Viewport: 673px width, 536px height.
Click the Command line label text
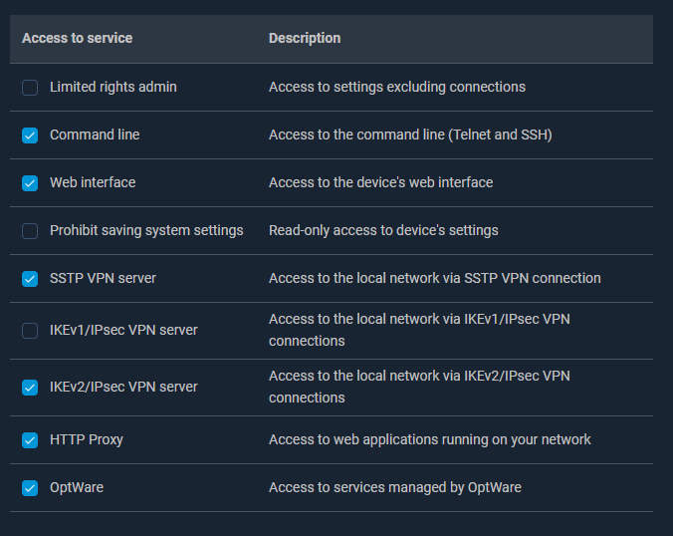click(95, 135)
